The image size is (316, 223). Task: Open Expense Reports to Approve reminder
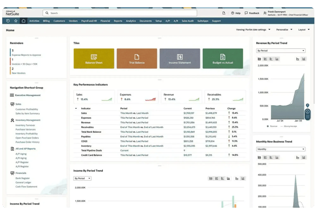[x=26, y=55]
